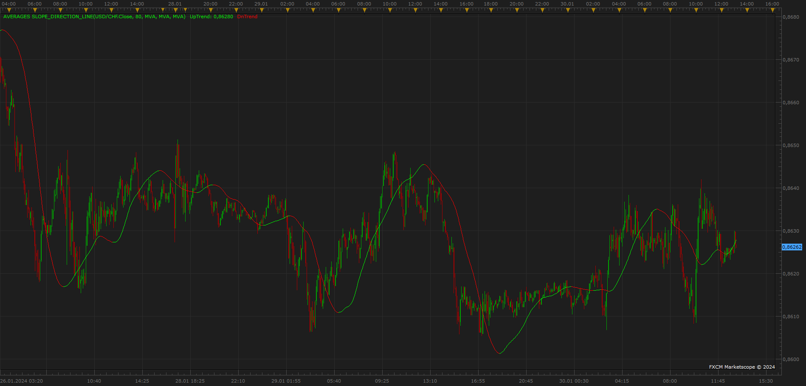The width and height of the screenshot is (806, 386).
Task: Click the 15:30 bottom time label
Action: click(766, 381)
